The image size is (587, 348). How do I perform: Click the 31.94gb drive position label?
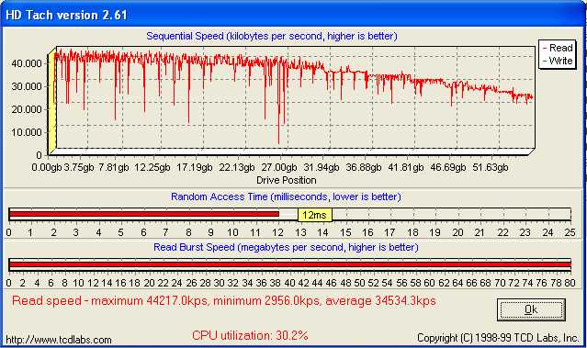(x=322, y=167)
